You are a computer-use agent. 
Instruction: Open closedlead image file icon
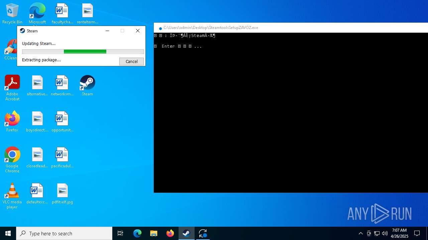pos(37,158)
